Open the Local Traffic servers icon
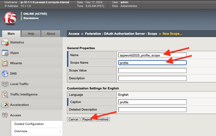Image resolution: width=216 pixels, height=136 pixels. [5, 84]
